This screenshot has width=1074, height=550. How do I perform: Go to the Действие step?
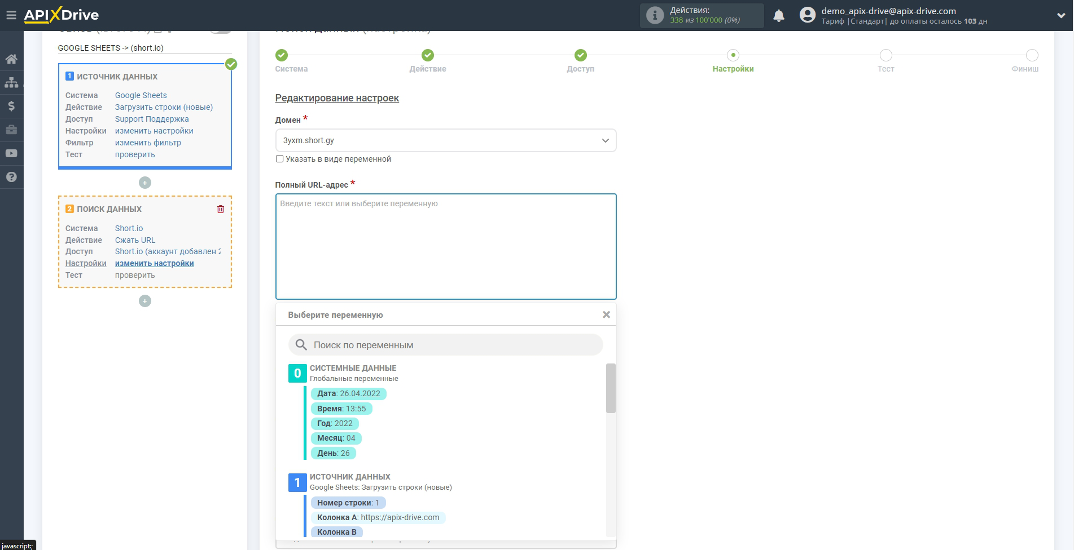click(428, 55)
